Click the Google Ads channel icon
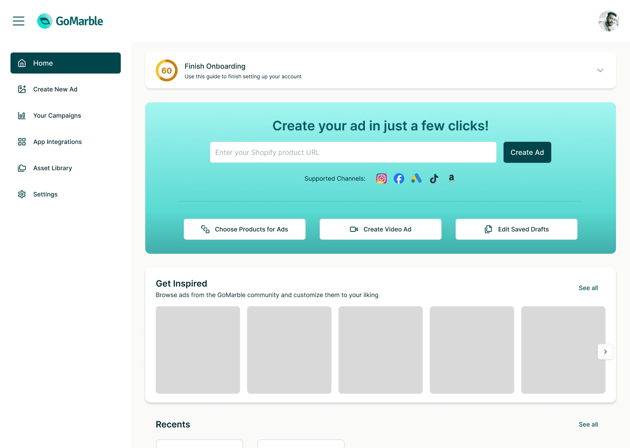 [x=416, y=178]
